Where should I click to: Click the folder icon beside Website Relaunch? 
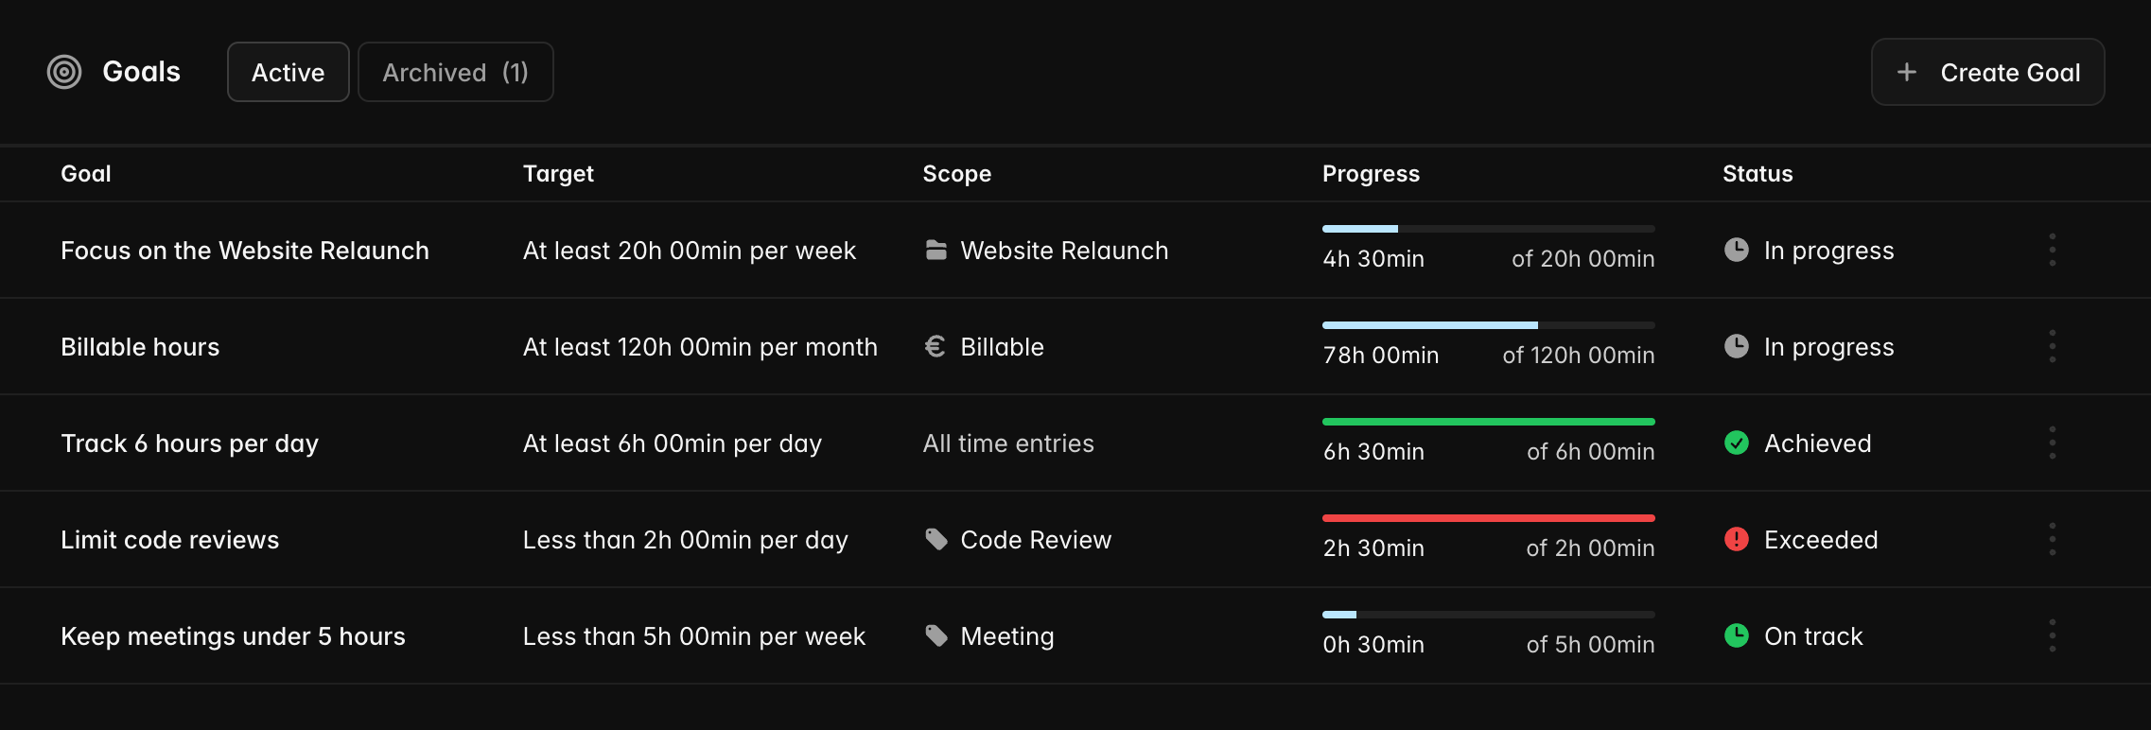936,251
